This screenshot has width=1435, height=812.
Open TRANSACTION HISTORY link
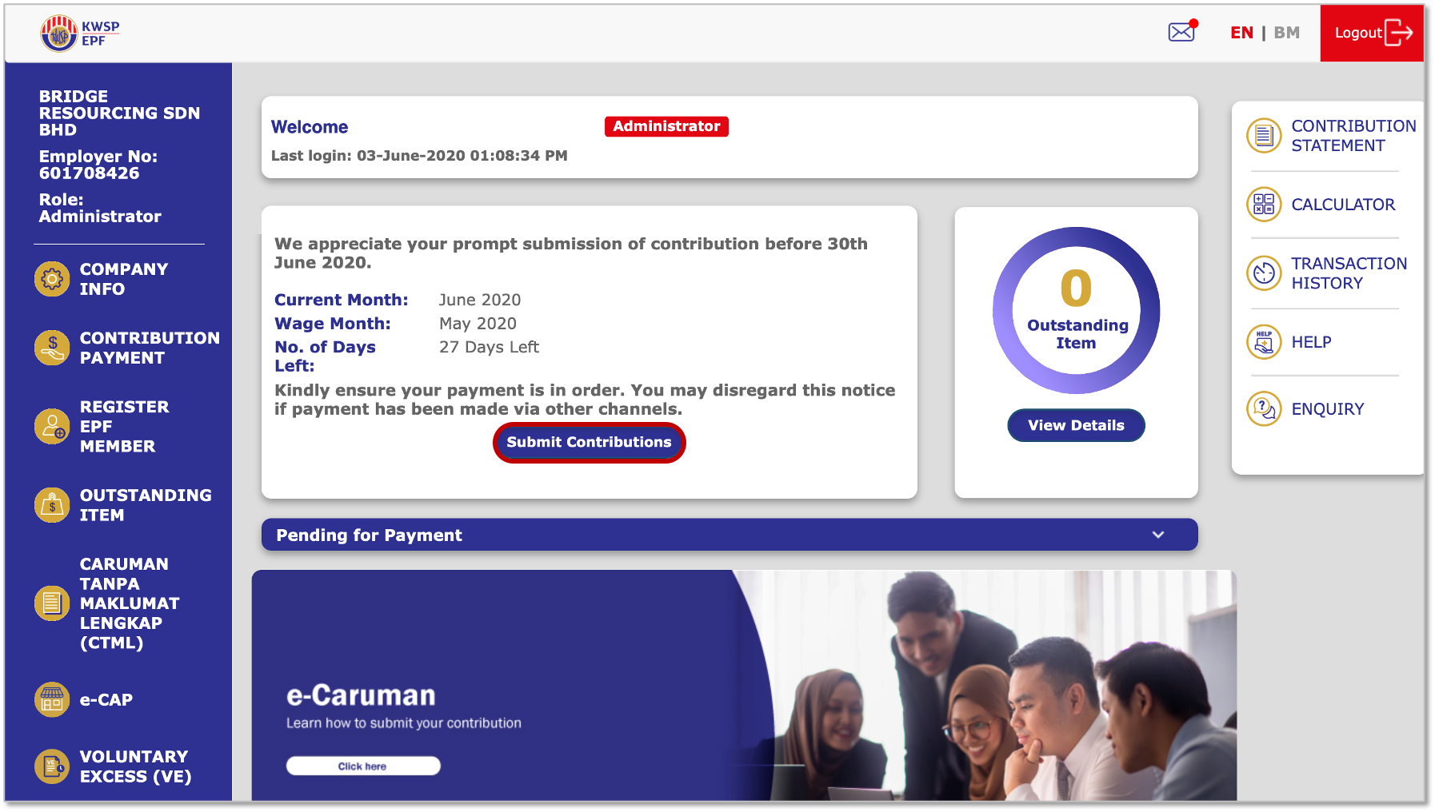click(1349, 273)
